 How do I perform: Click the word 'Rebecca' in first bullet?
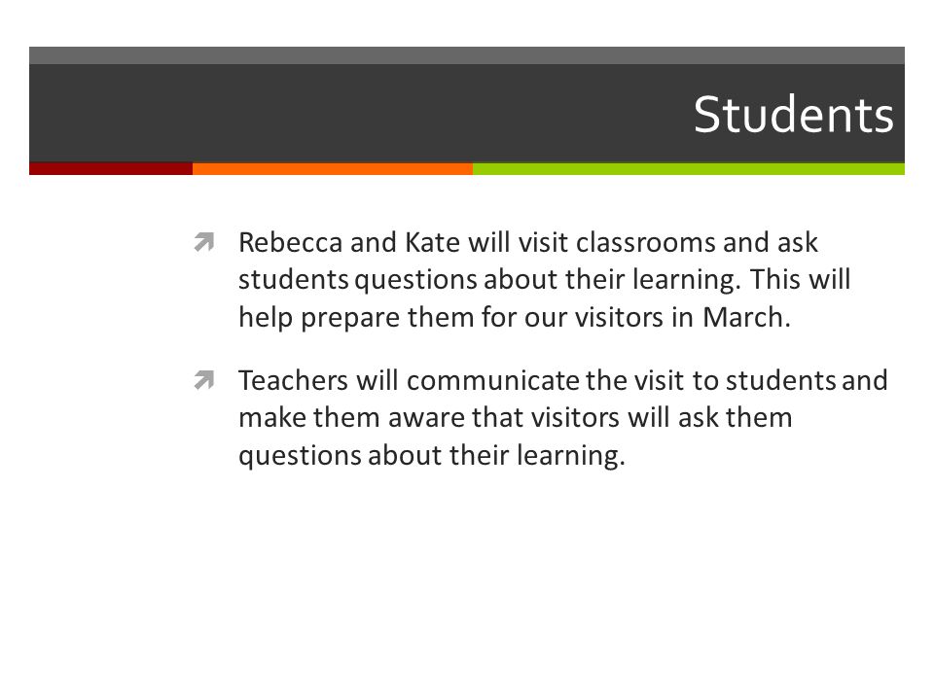point(290,243)
